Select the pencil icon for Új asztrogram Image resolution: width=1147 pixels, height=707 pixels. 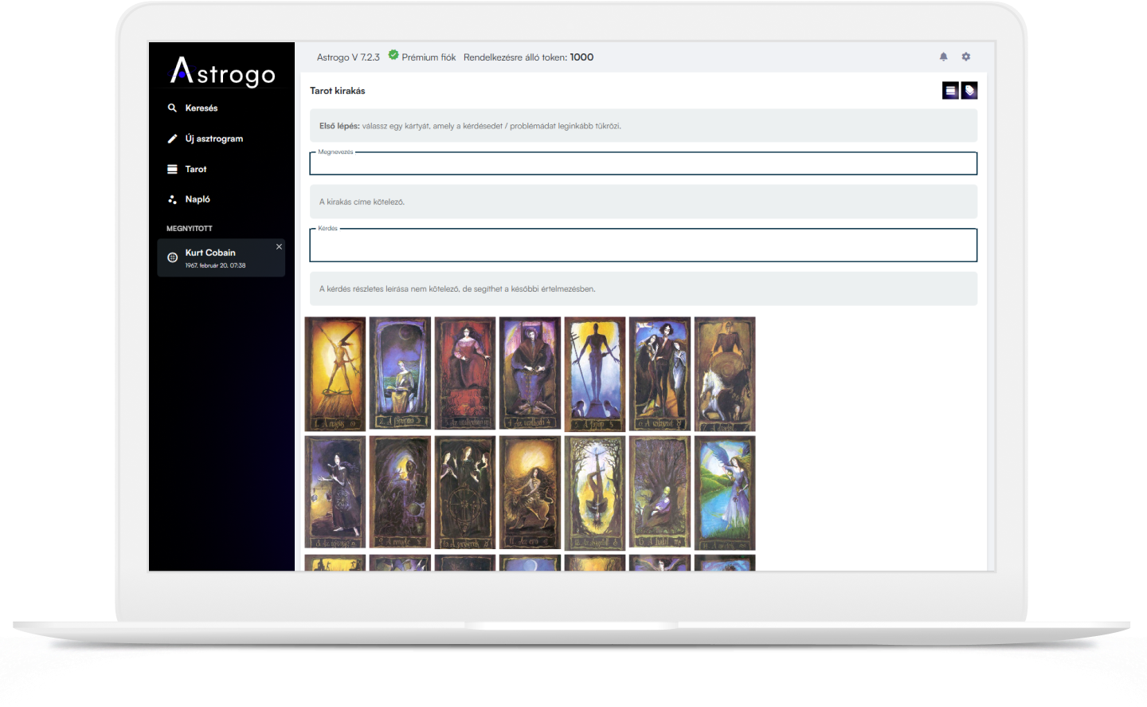click(x=172, y=138)
